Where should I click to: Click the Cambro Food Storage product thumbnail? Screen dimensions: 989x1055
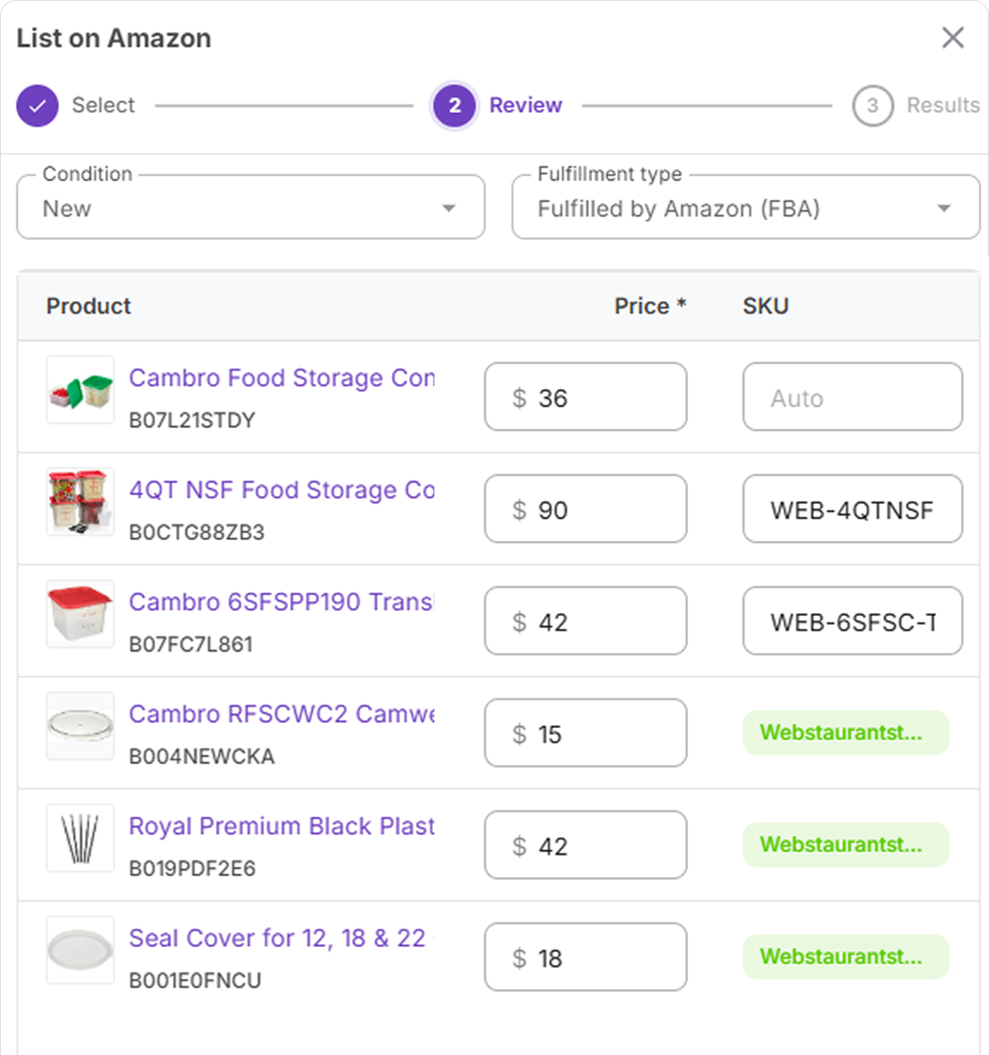(x=81, y=390)
